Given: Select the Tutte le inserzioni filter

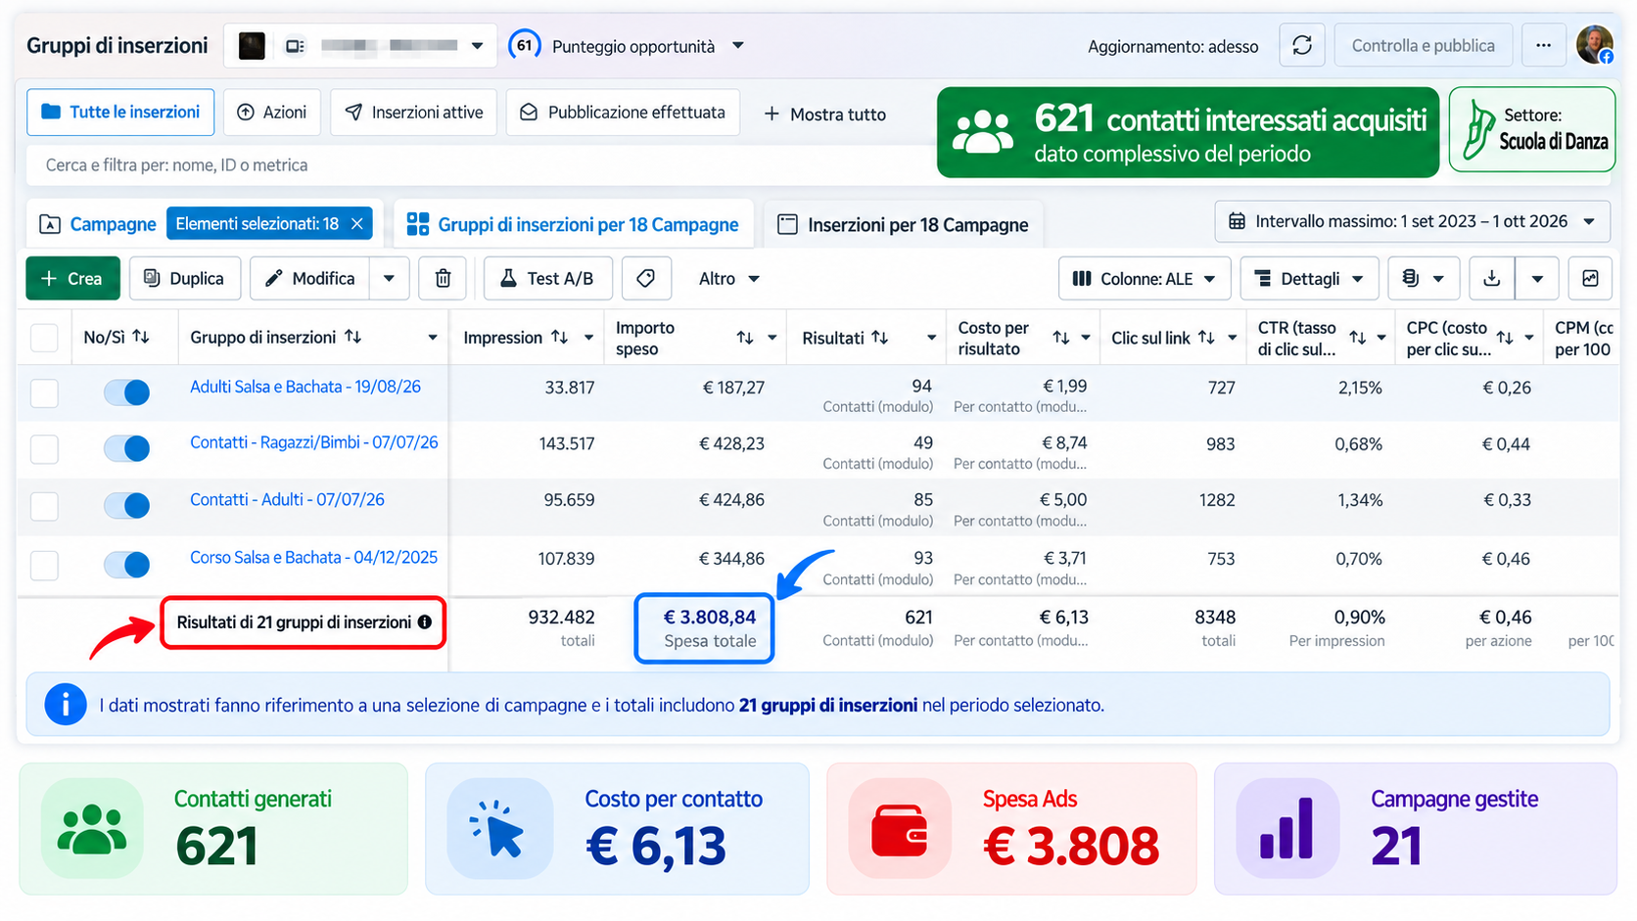Looking at the screenshot, I should coord(120,113).
